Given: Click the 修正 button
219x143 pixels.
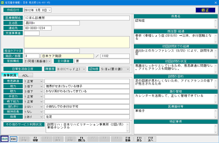Looking at the screenshot, I should [x=205, y=10].
